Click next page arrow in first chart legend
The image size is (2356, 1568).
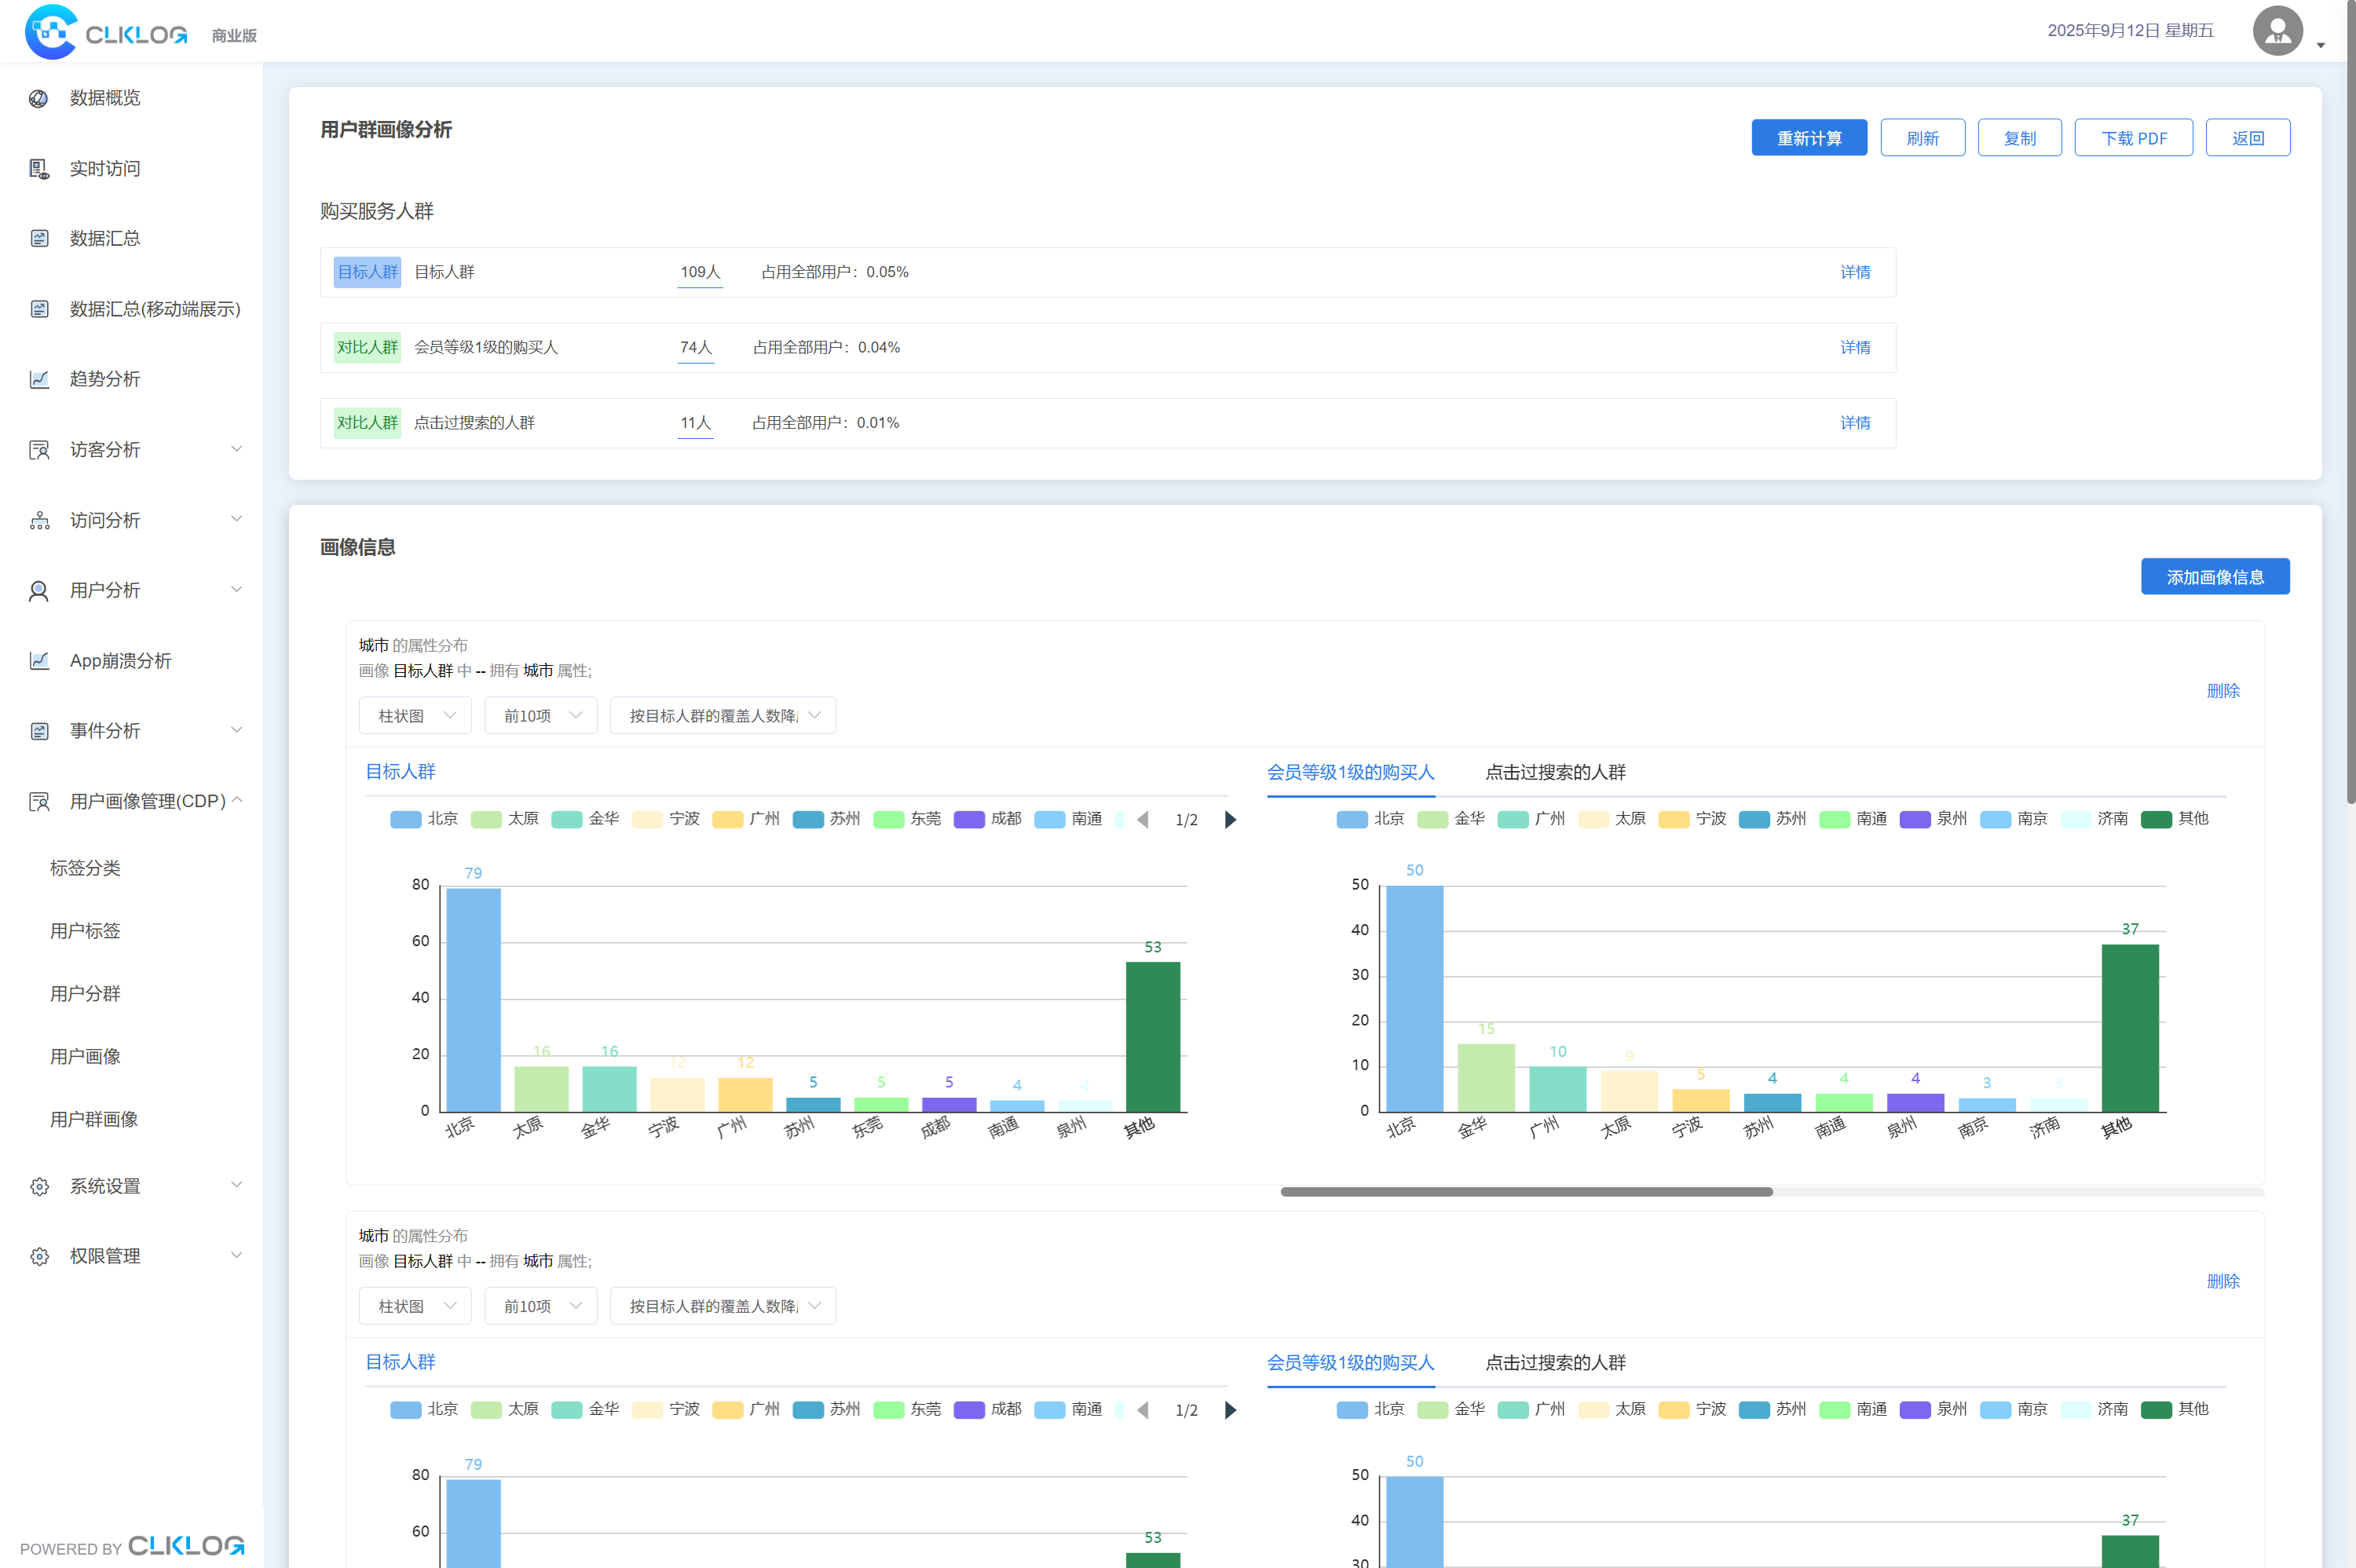1231,820
